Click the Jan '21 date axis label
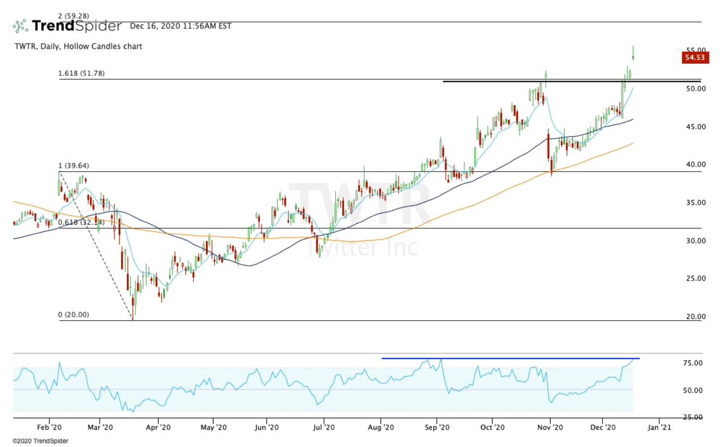This screenshot has height=447, width=722. click(658, 427)
